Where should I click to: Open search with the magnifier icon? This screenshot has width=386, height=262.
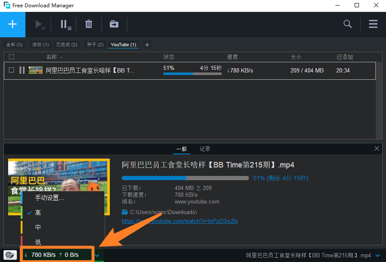pyautogui.click(x=347, y=24)
